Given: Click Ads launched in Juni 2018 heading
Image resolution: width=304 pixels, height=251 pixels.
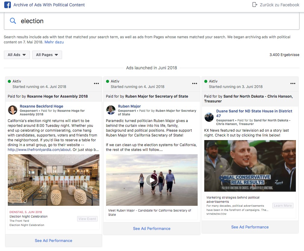Looking at the screenshot, I should click(152, 68).
